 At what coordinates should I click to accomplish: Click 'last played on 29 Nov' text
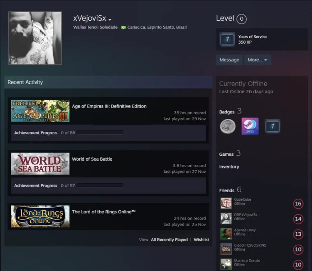pos(185,119)
